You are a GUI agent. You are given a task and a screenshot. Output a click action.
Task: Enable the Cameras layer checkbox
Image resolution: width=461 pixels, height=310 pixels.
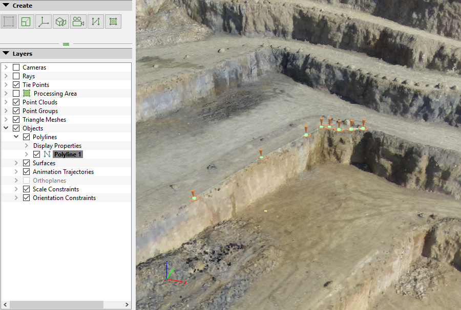point(16,67)
